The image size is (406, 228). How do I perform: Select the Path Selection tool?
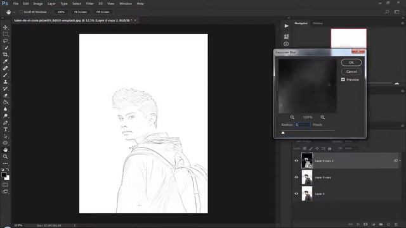coord(5,136)
